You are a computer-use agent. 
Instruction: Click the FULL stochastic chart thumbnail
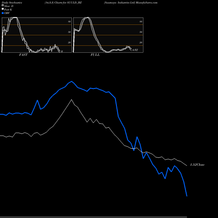tap(108, 35)
